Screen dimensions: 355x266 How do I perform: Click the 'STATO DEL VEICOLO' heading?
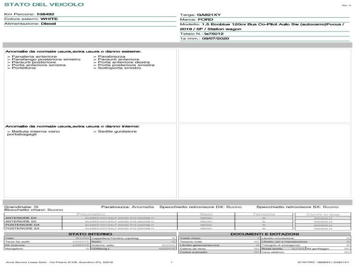tap(44, 4)
